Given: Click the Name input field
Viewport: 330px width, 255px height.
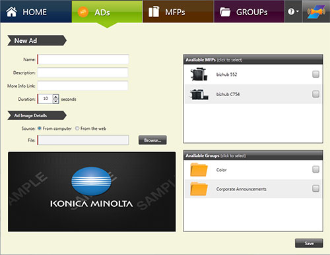Looking at the screenshot, I should [x=83, y=59].
